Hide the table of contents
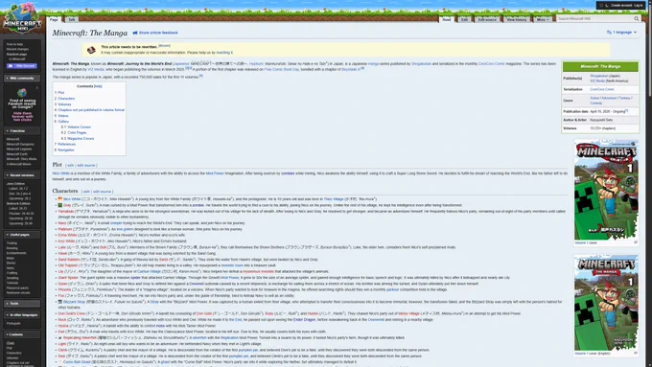This screenshot has width=652, height=367. [98, 86]
